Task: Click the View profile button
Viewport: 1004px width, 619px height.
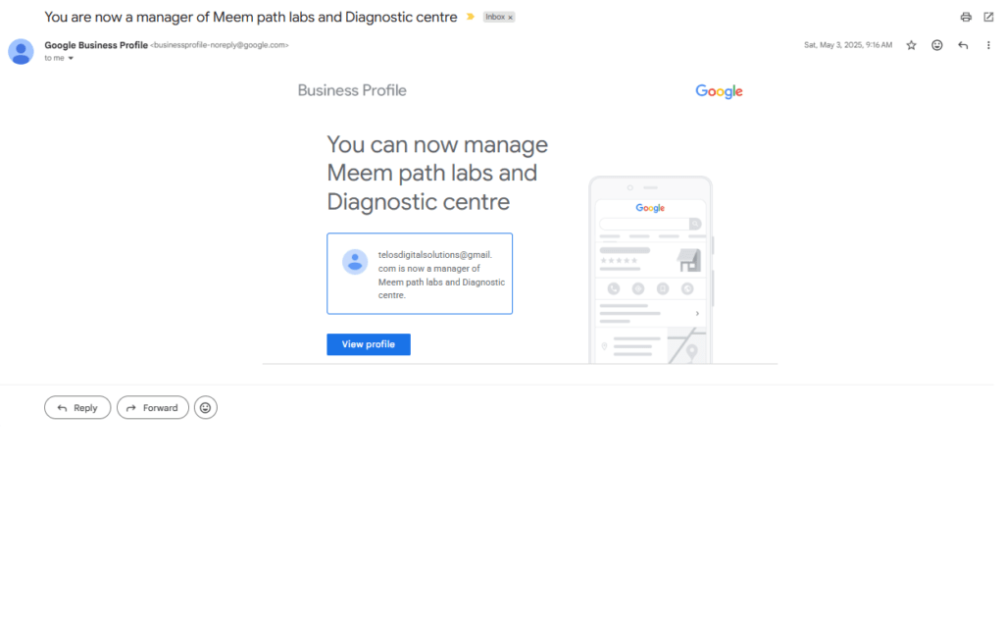Action: point(369,344)
